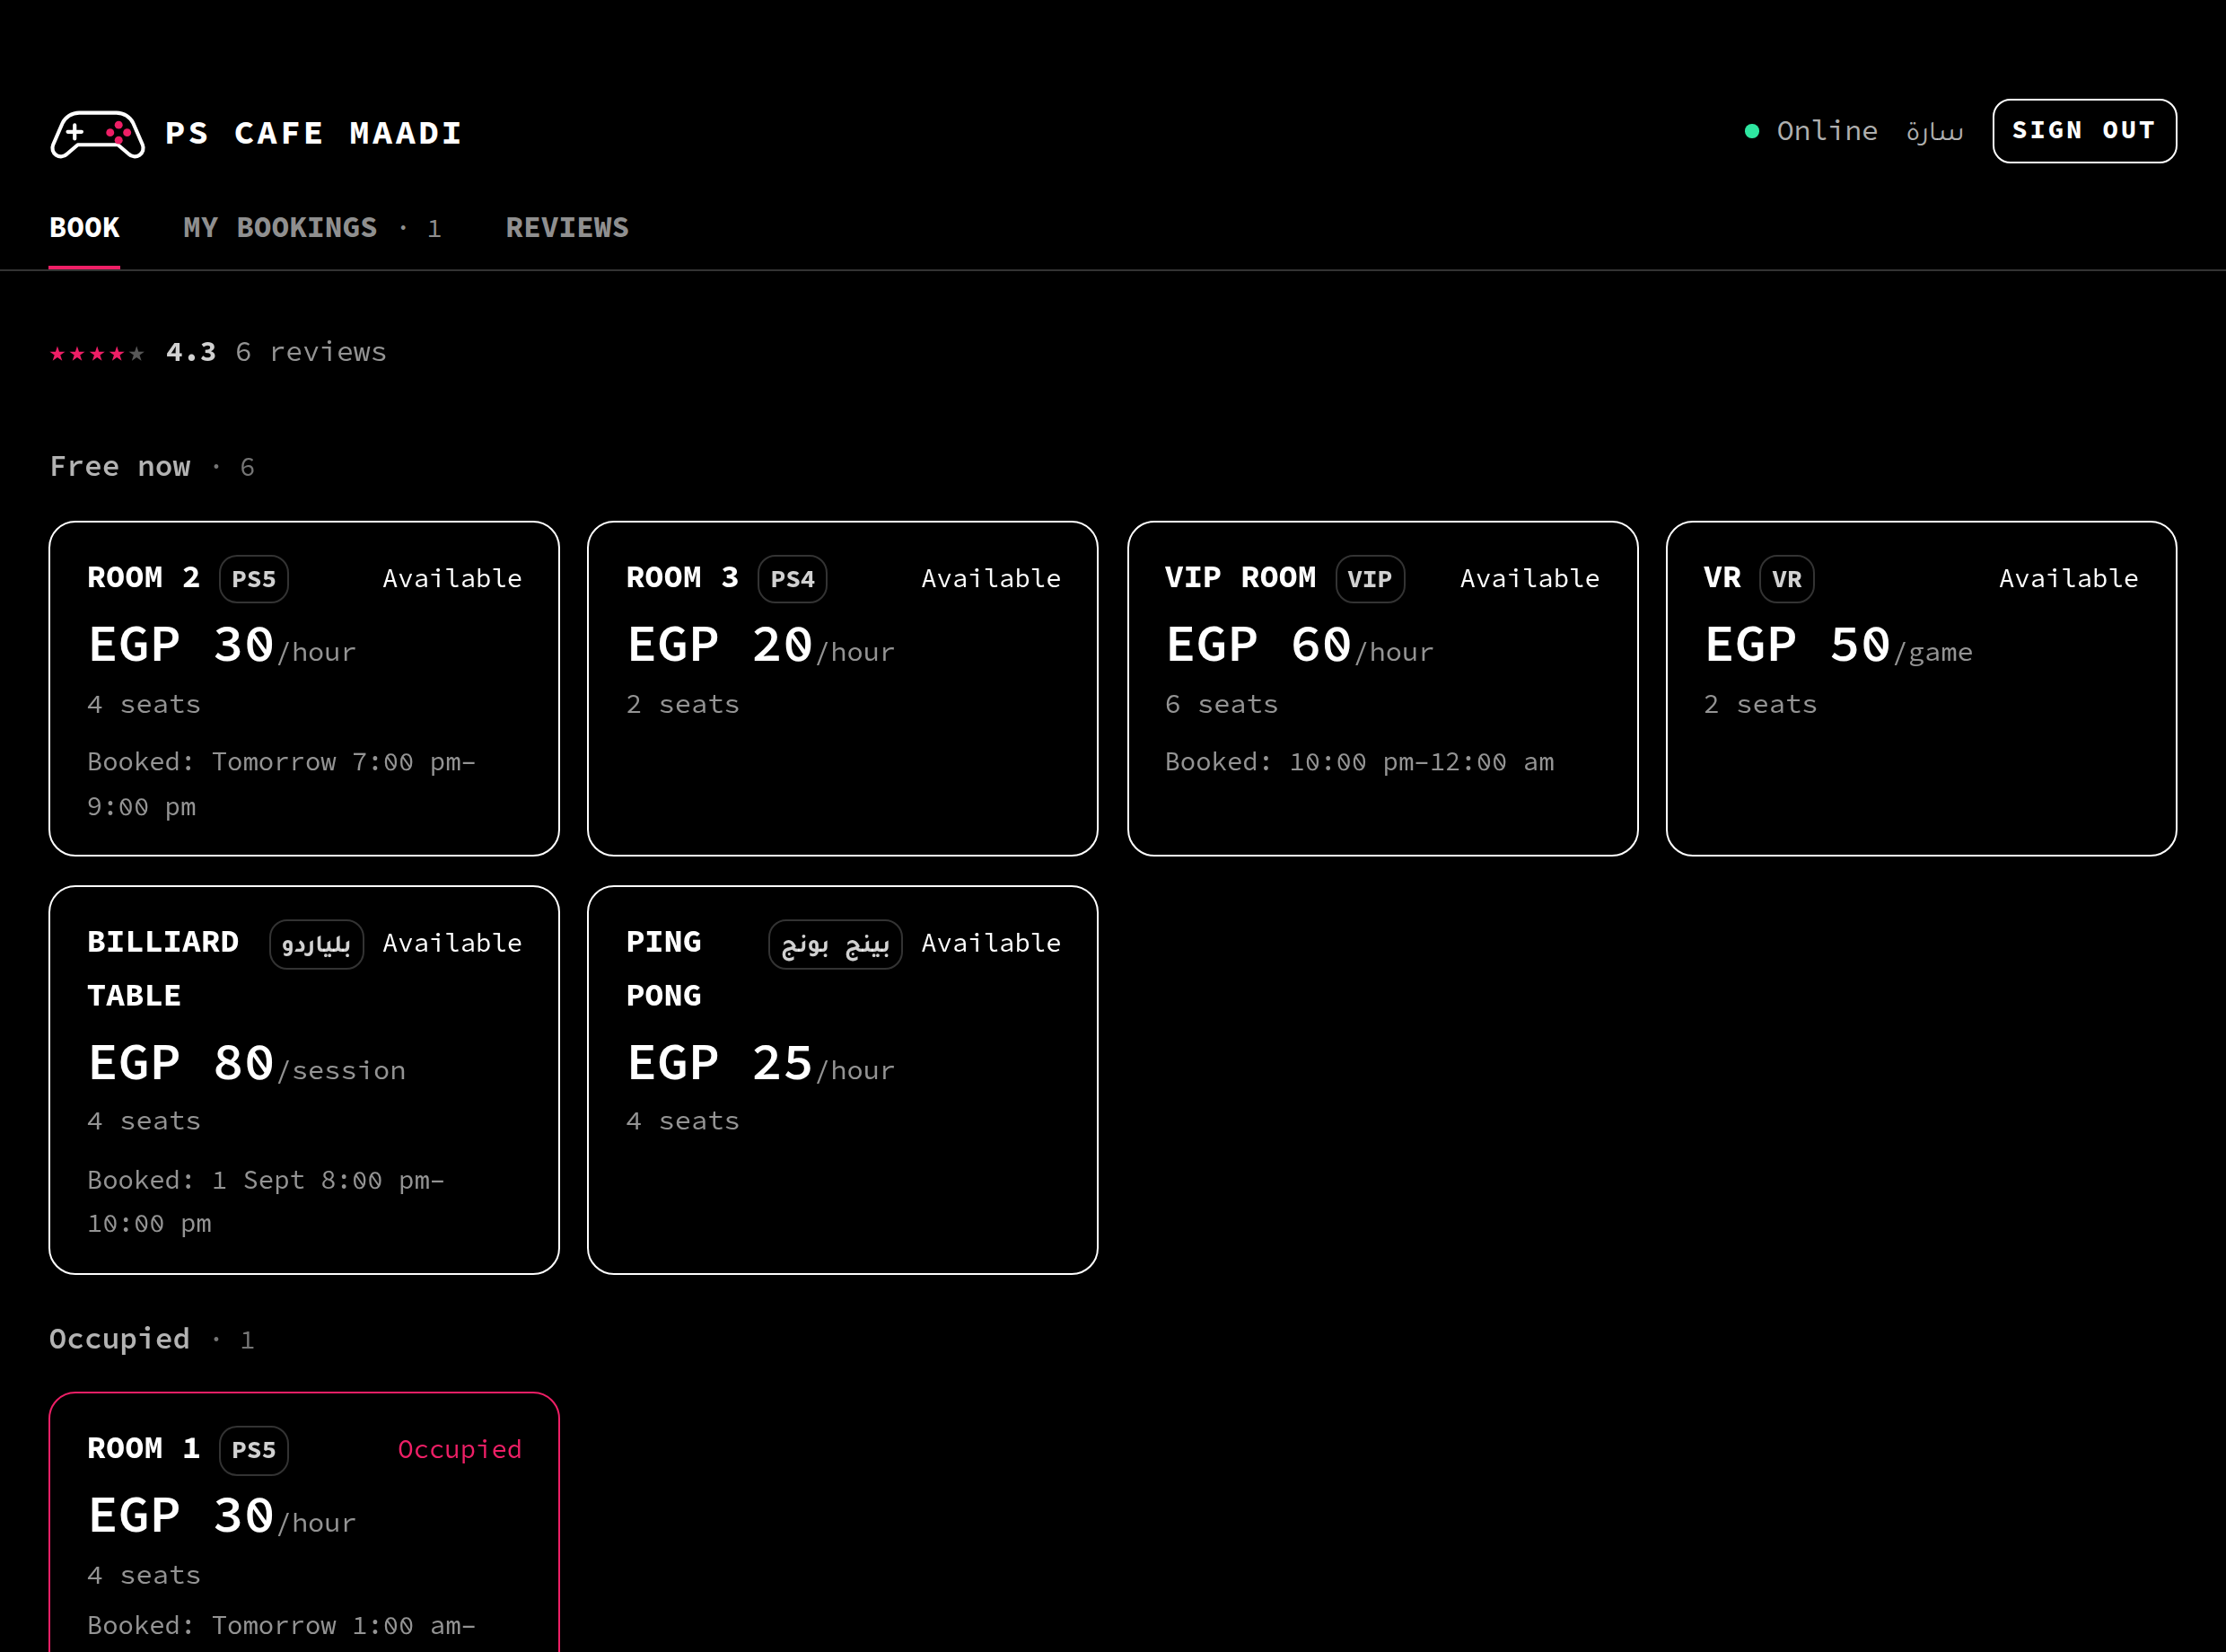The image size is (2226, 1652).
Task: Click the Available status on VIP Room
Action: click(x=1529, y=578)
